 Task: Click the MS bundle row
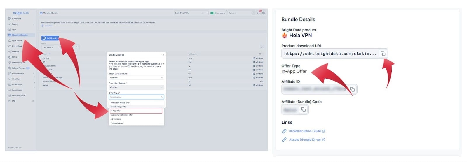pos(153,62)
